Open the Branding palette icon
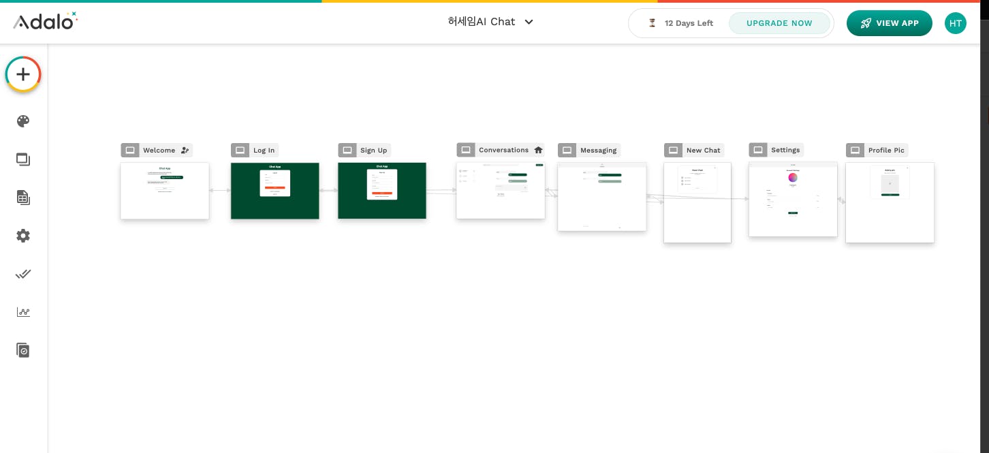The image size is (989, 453). pos(23,121)
